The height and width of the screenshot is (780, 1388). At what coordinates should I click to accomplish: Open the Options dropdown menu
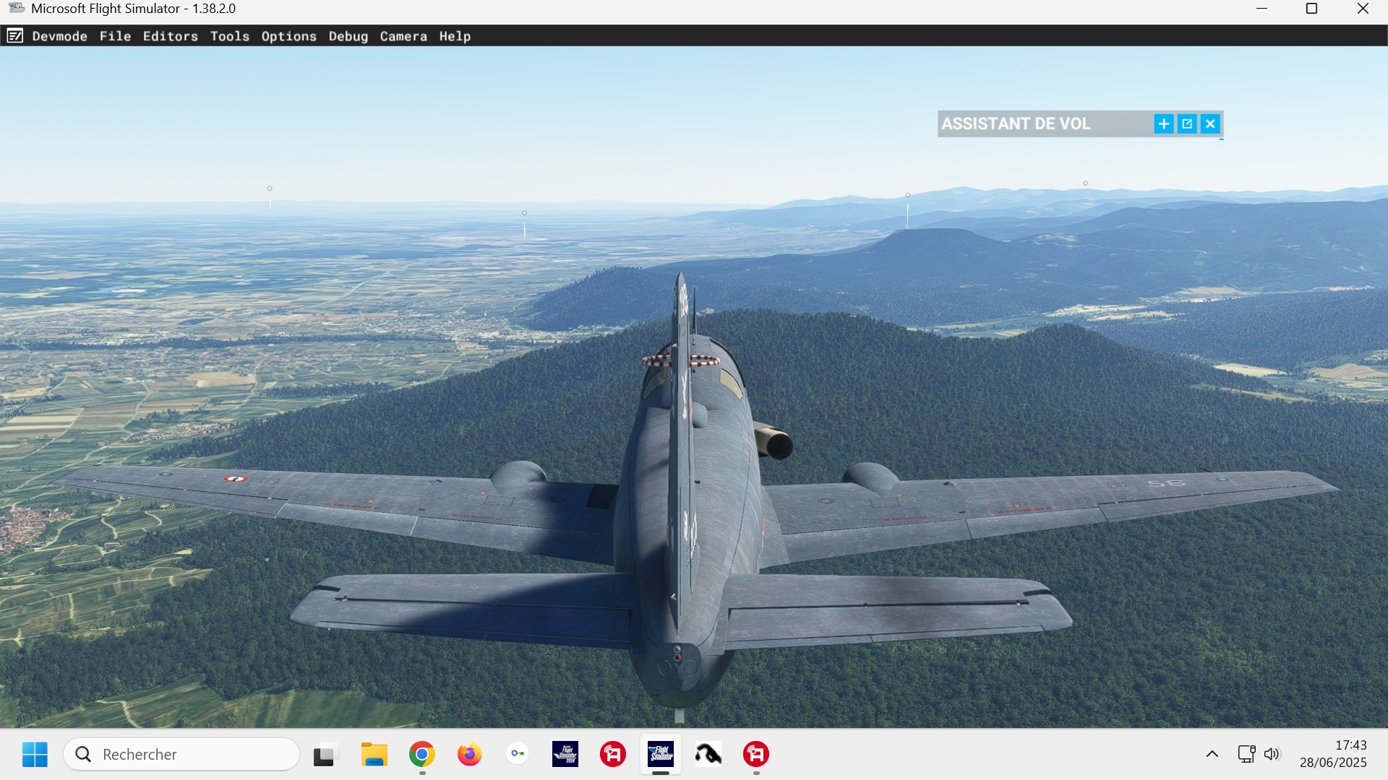pyautogui.click(x=288, y=36)
